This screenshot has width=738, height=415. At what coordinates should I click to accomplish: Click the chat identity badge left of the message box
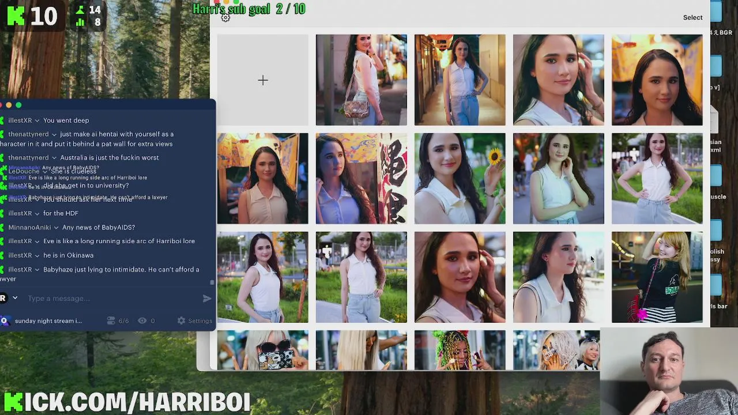click(x=3, y=298)
